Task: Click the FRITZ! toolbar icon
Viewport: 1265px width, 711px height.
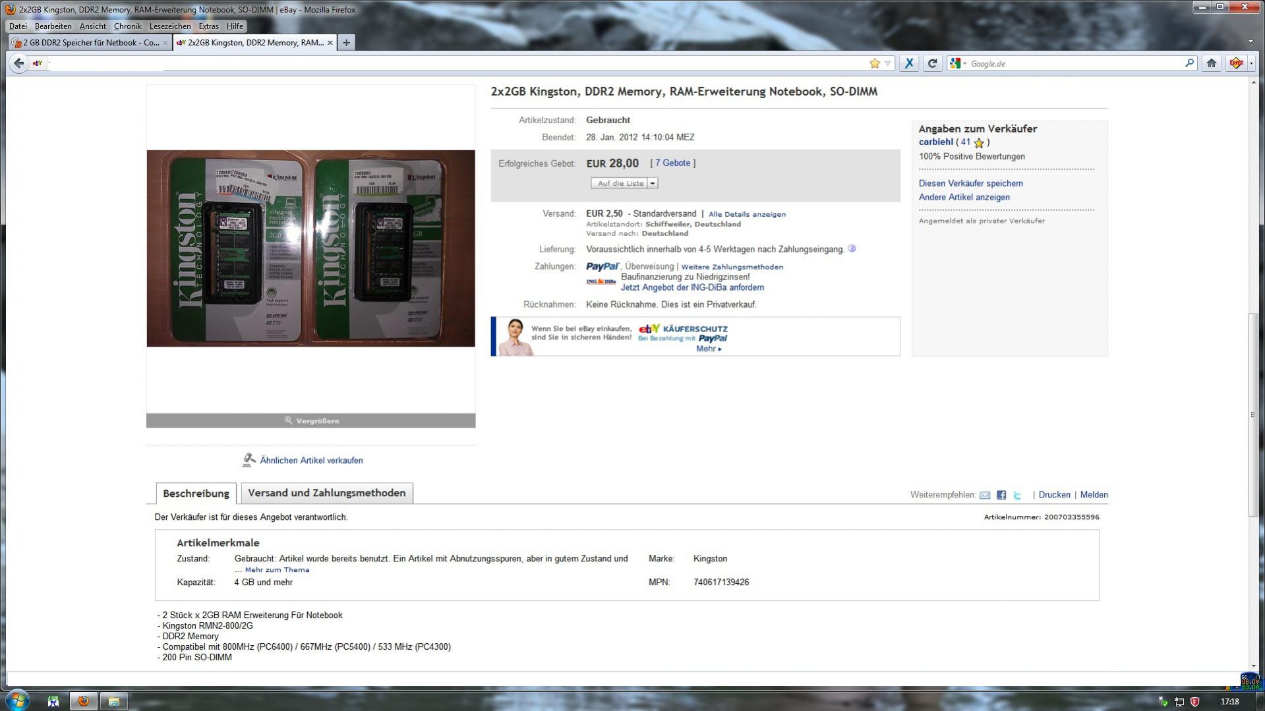Action: tap(1236, 63)
